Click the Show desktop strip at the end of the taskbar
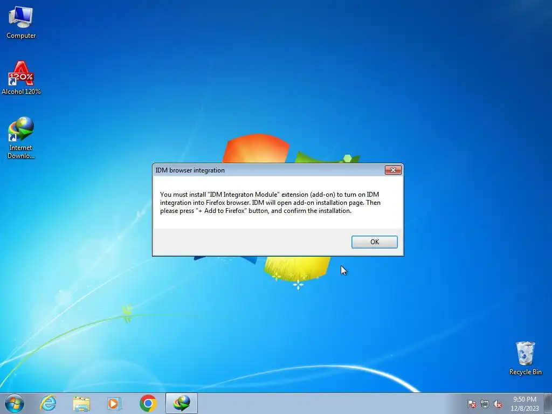552x414 pixels. point(548,403)
